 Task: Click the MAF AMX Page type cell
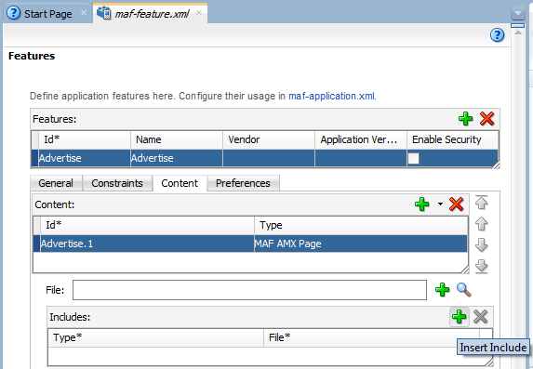(x=360, y=244)
